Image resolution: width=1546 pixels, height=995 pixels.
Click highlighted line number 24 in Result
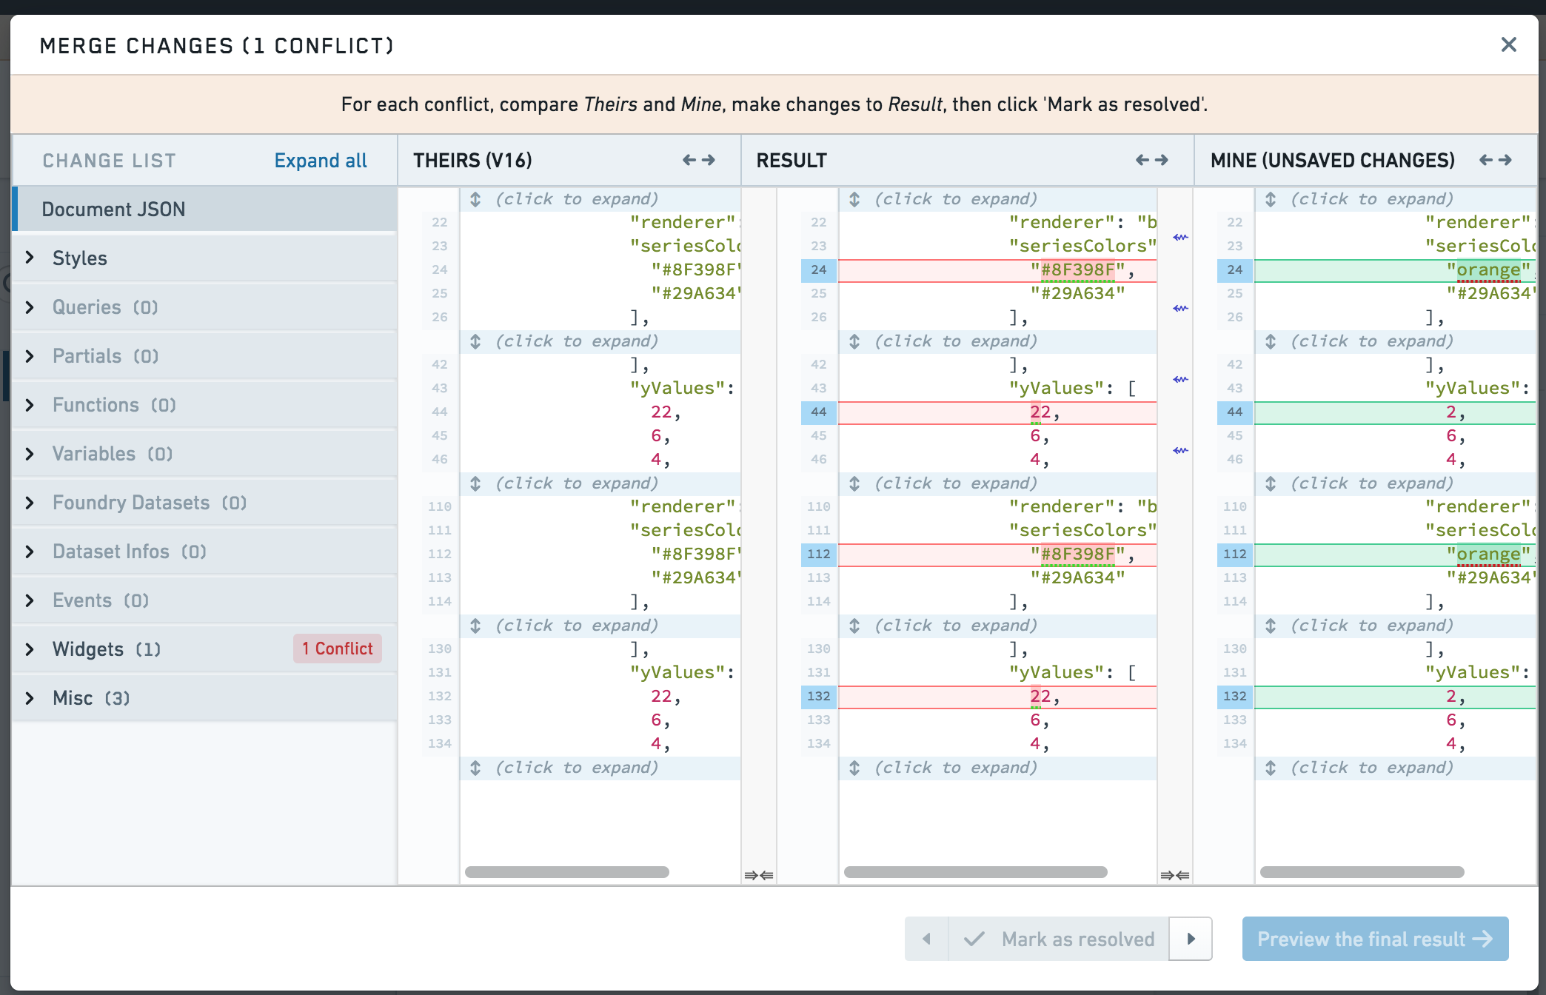[819, 269]
